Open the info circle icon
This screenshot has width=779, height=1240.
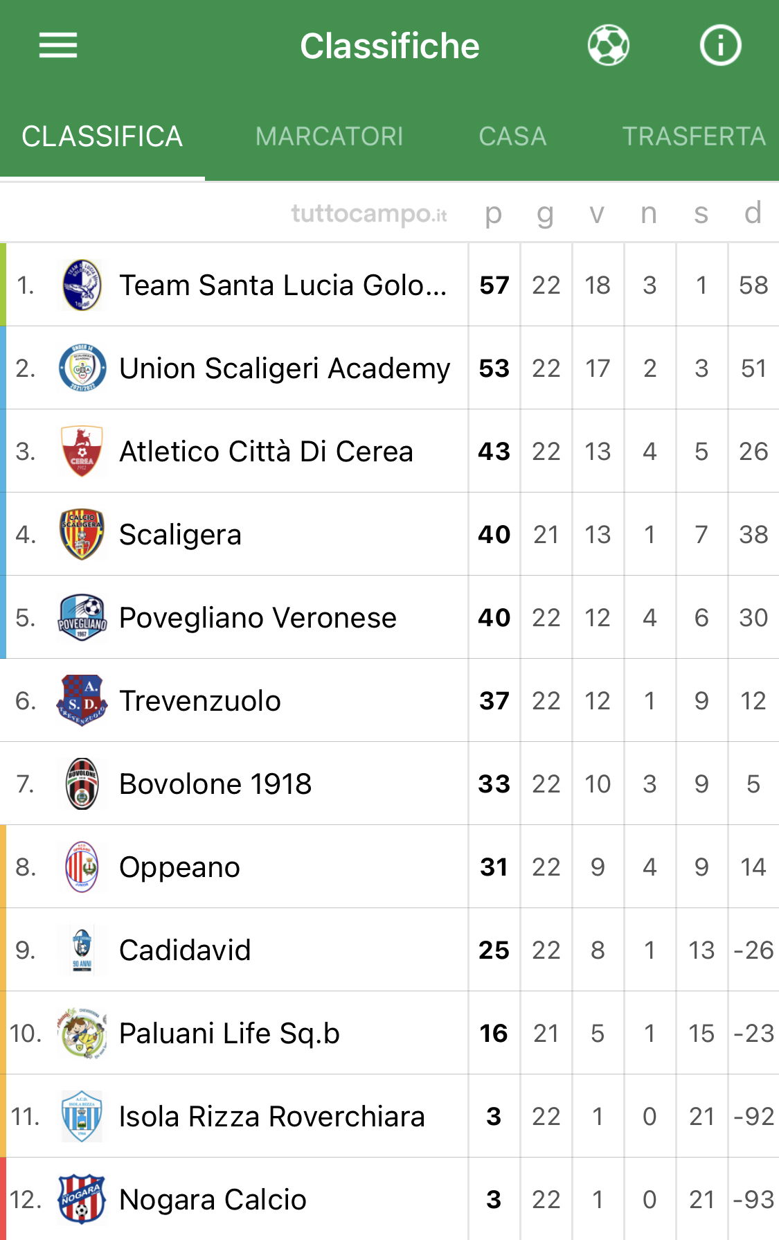tap(720, 46)
